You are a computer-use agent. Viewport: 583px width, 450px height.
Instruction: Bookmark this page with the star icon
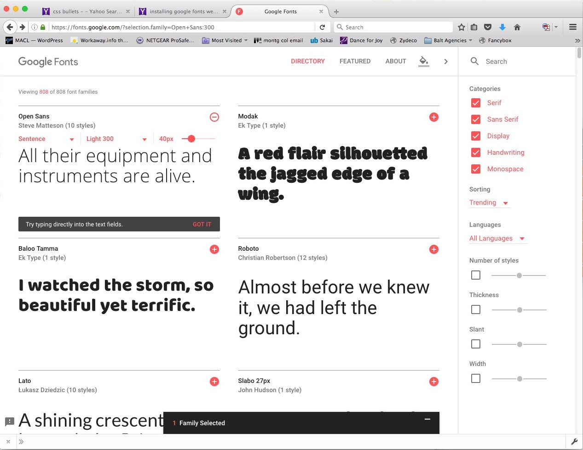point(462,27)
